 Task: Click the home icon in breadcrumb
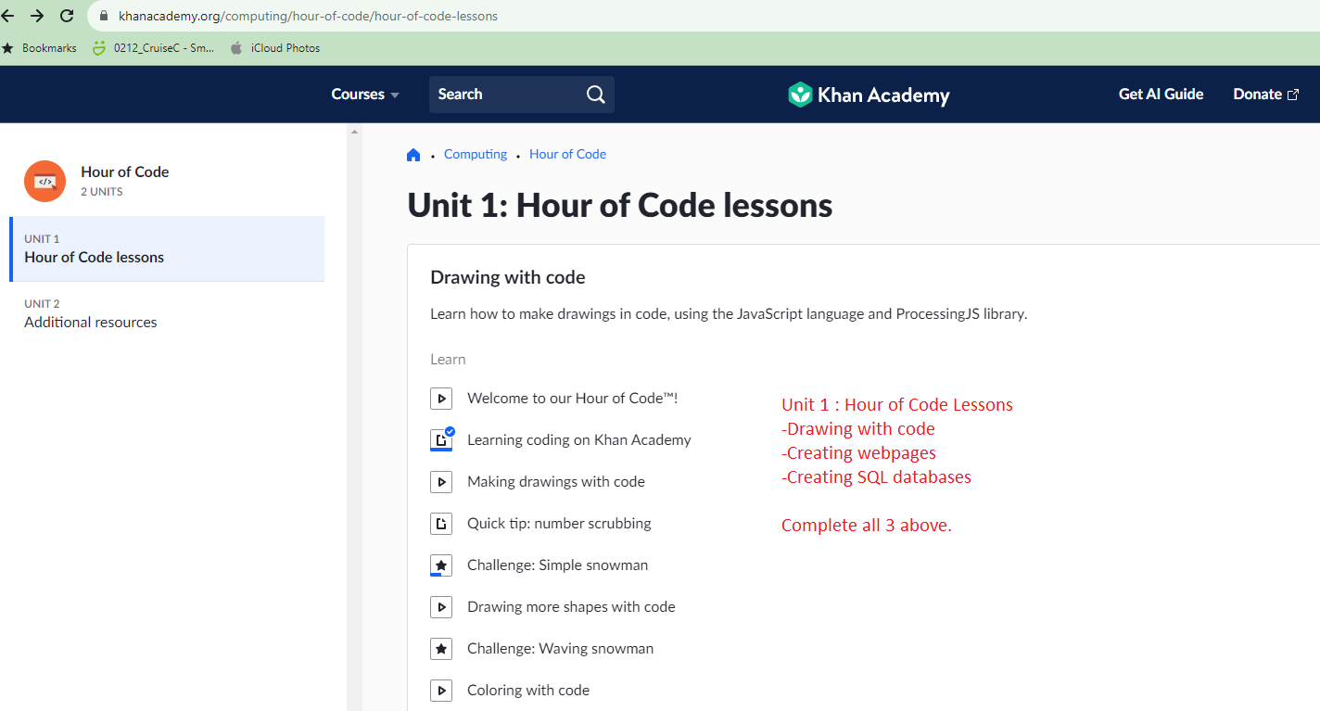(413, 155)
